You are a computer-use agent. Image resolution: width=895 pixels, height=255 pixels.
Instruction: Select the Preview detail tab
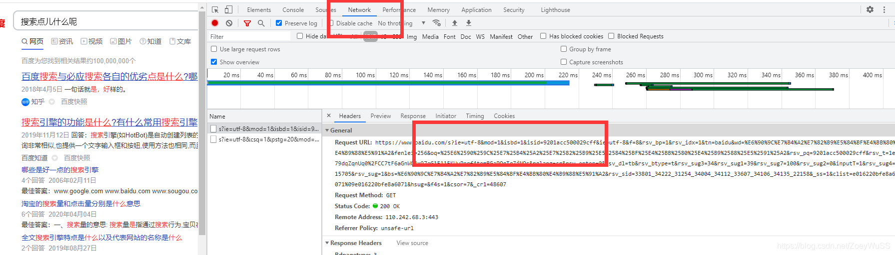381,116
